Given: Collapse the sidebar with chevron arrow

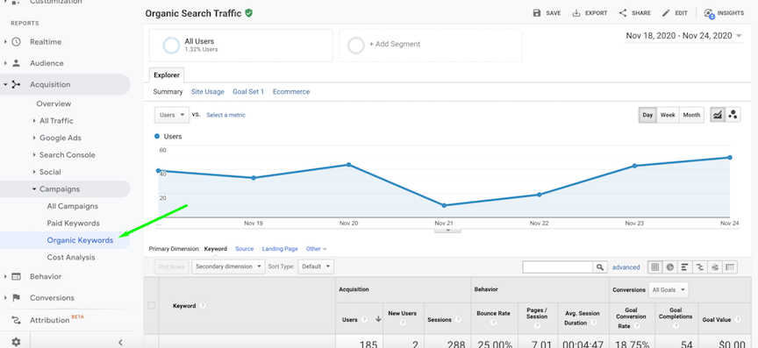Looking at the screenshot, I should pyautogui.click(x=120, y=342).
